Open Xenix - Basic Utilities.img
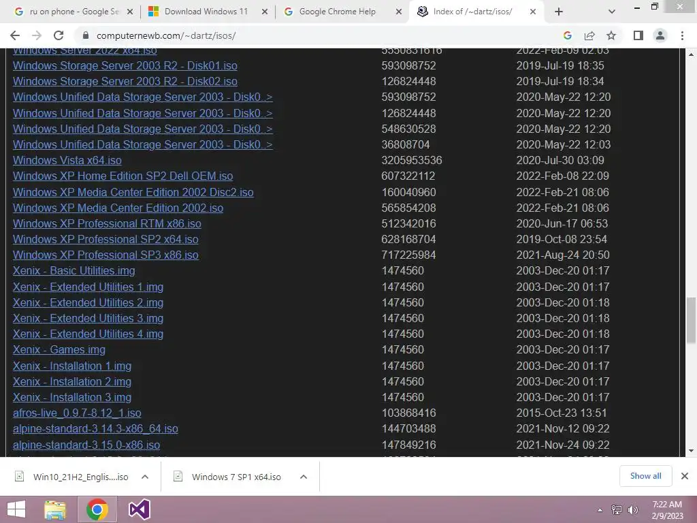 tap(74, 271)
